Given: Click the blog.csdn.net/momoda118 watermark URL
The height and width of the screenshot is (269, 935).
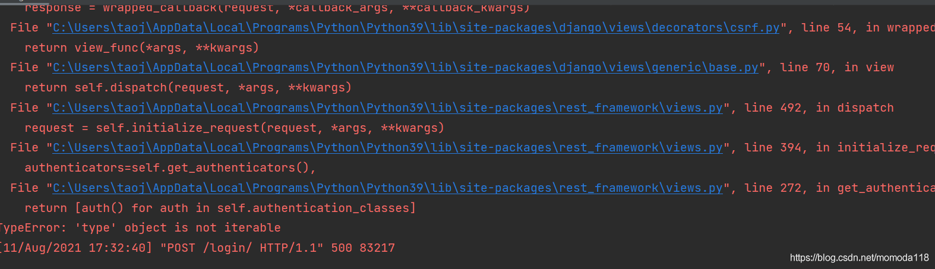Looking at the screenshot, I should [859, 258].
